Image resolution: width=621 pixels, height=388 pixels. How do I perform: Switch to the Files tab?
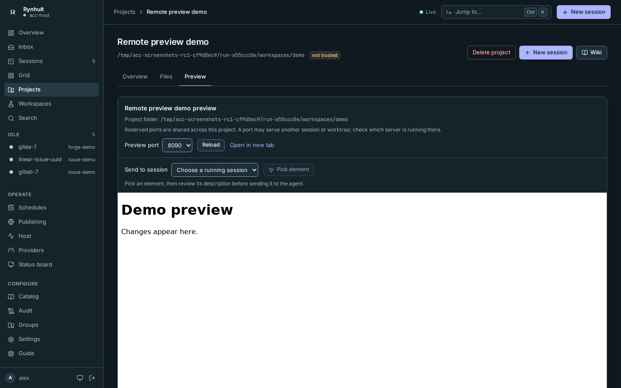coord(166,77)
